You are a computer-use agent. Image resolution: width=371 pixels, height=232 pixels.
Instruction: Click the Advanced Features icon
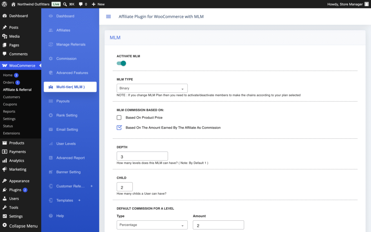[x=51, y=73]
